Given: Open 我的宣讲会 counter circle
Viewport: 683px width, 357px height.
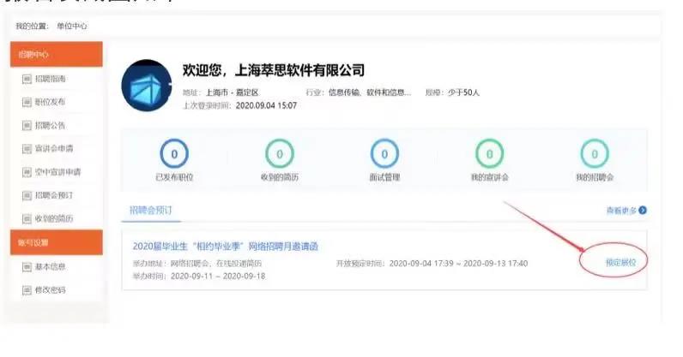Looking at the screenshot, I should coord(489,155).
